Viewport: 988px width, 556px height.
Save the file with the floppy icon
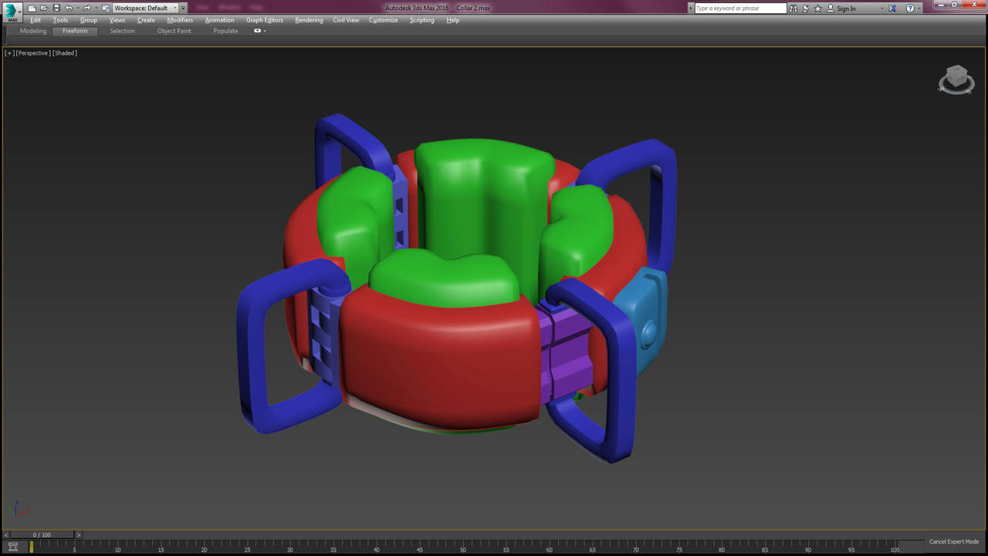pyautogui.click(x=56, y=8)
